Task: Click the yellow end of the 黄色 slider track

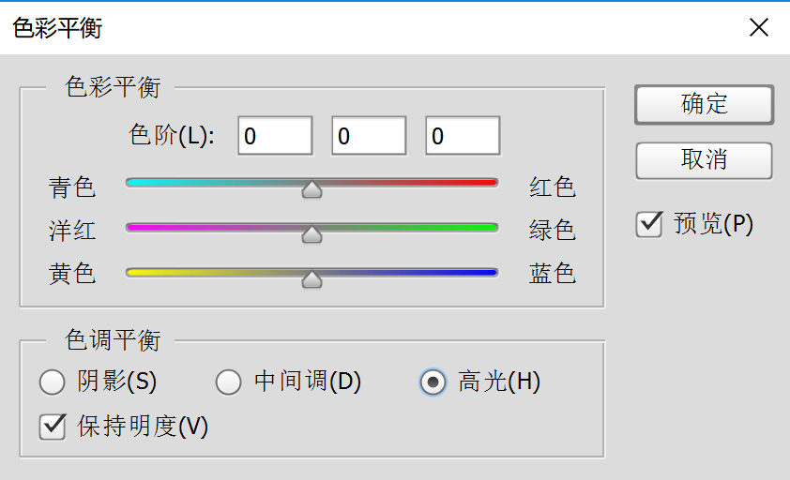Action: (x=131, y=272)
